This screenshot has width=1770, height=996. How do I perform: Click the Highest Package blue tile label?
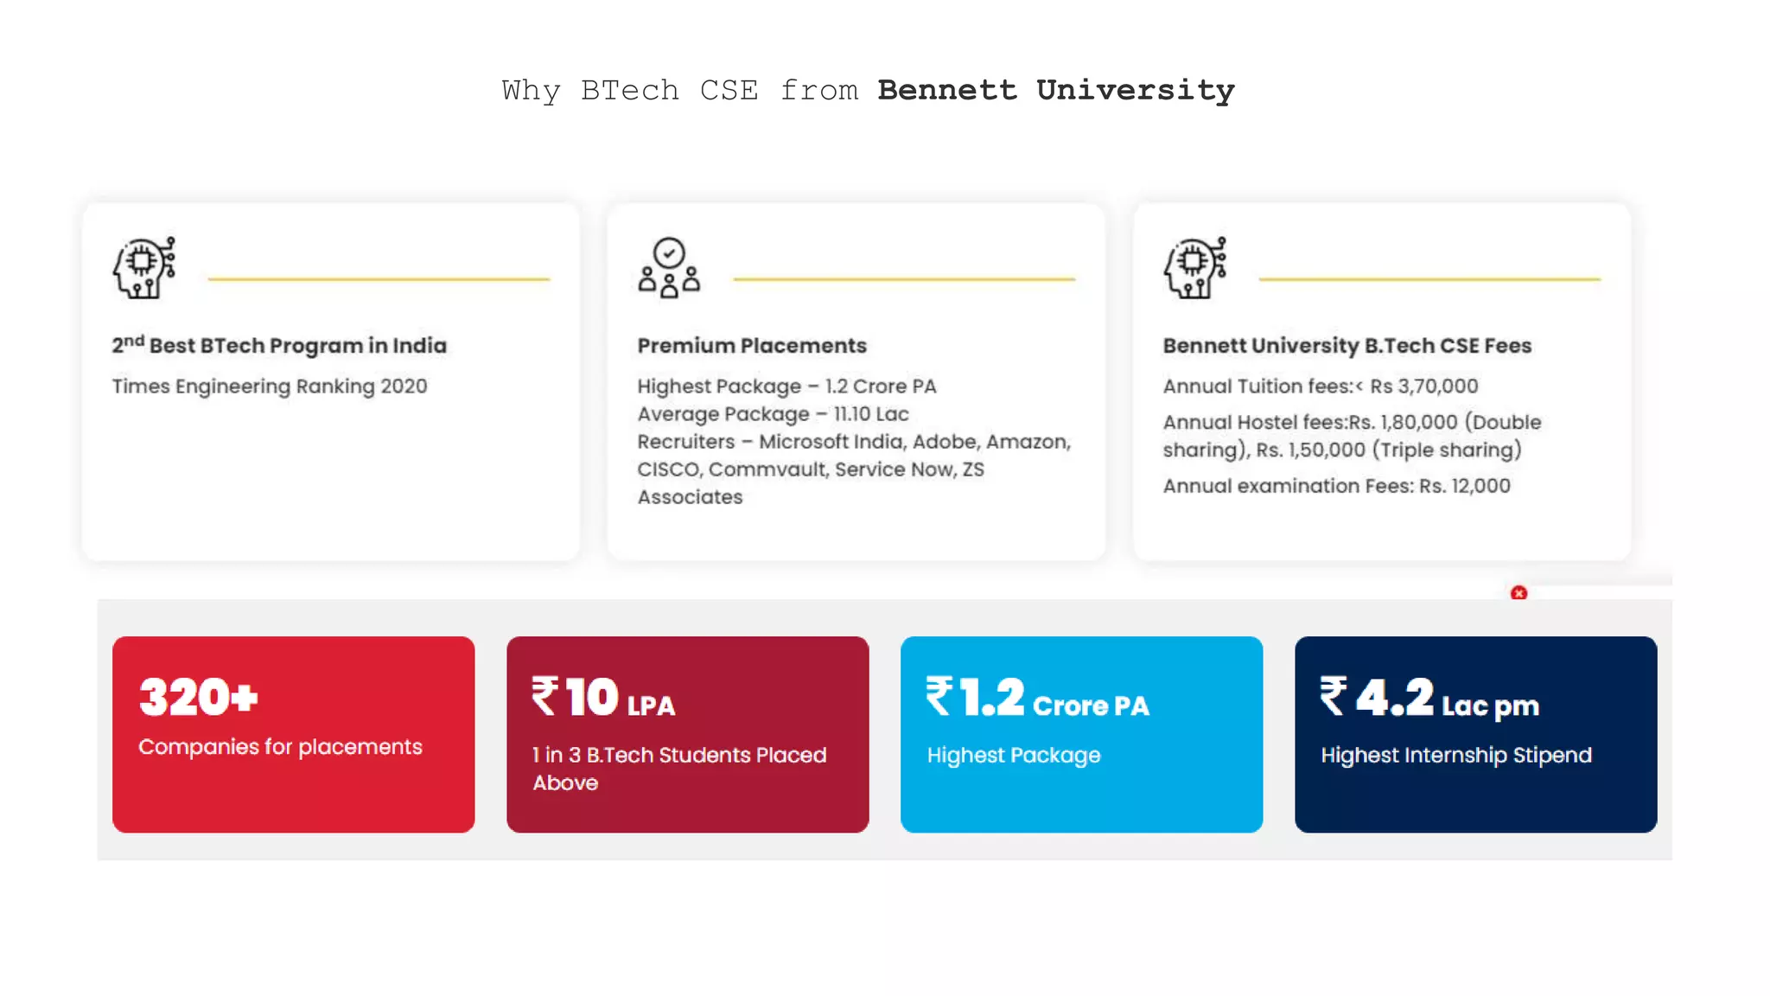point(1014,755)
